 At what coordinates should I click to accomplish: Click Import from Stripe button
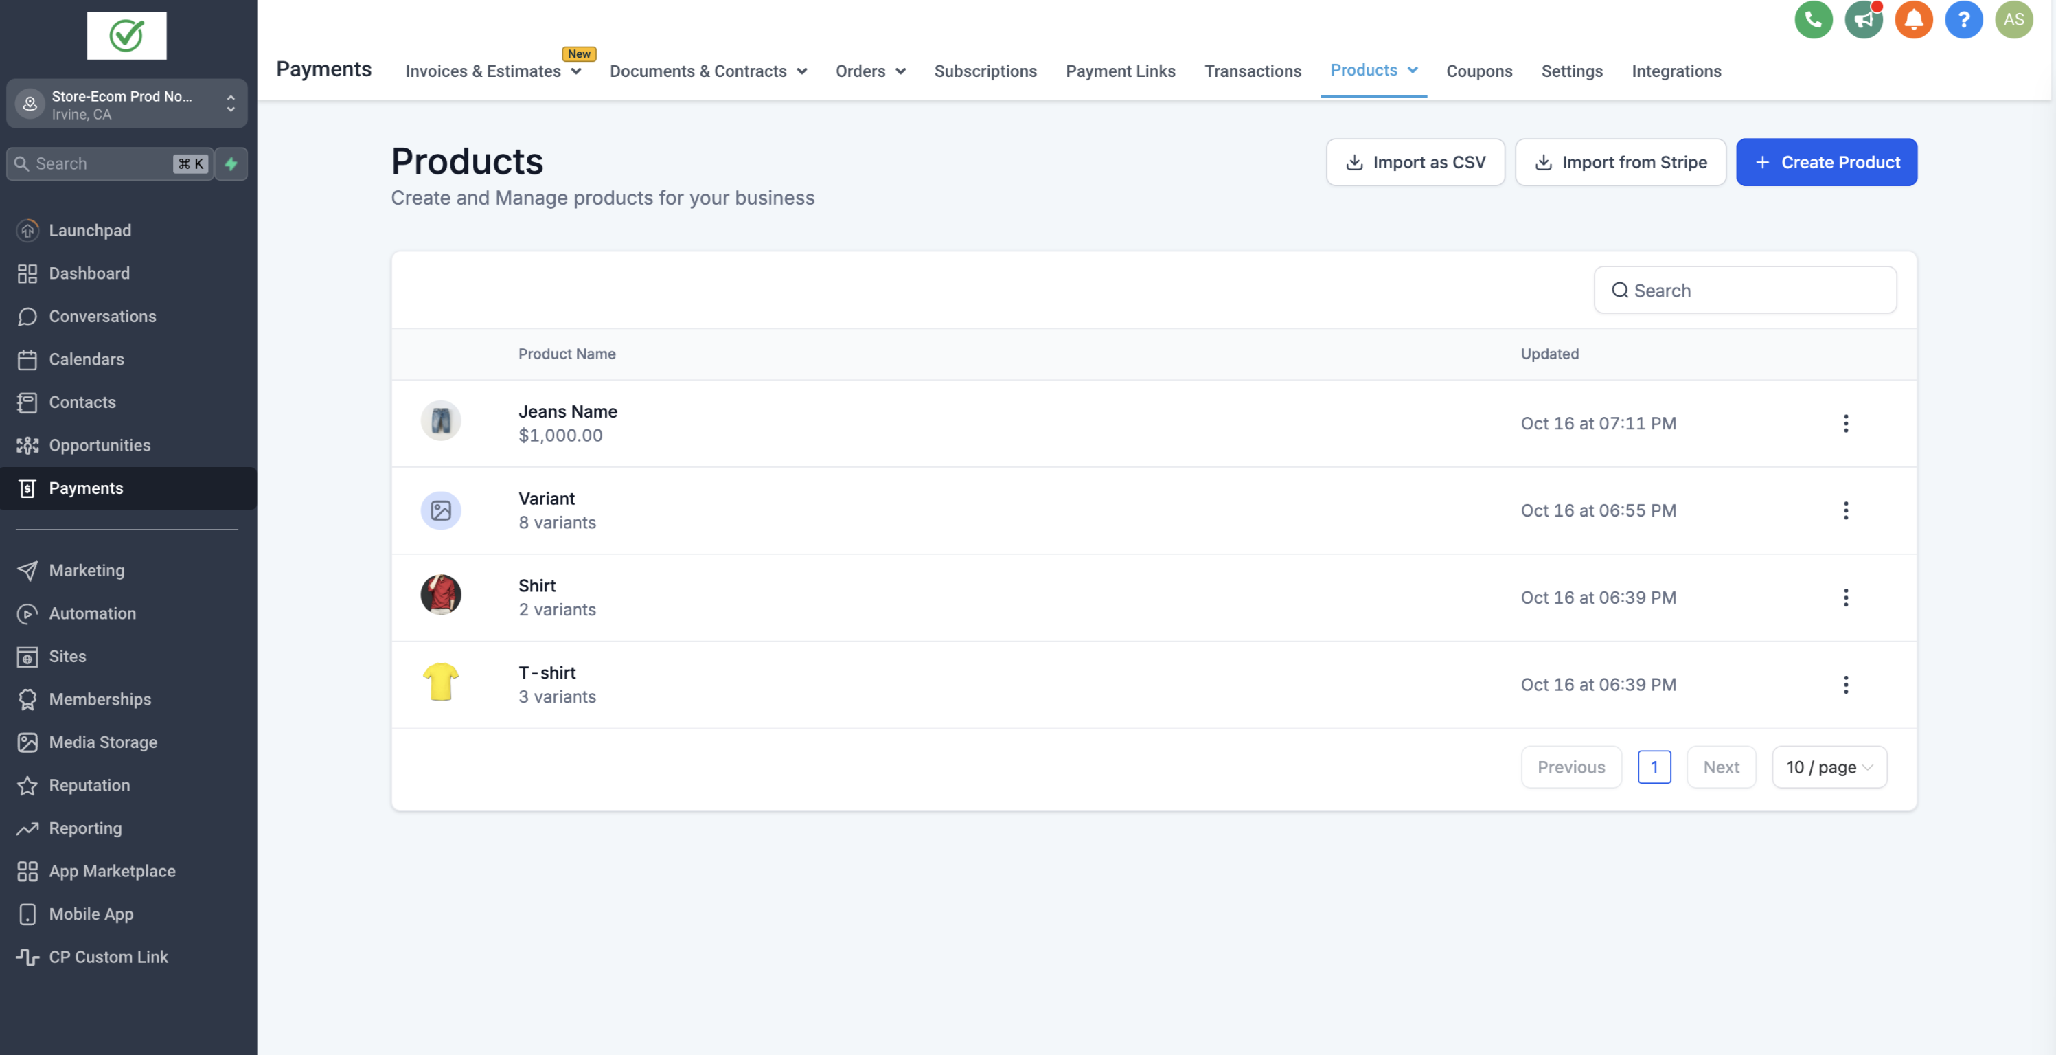1619,162
